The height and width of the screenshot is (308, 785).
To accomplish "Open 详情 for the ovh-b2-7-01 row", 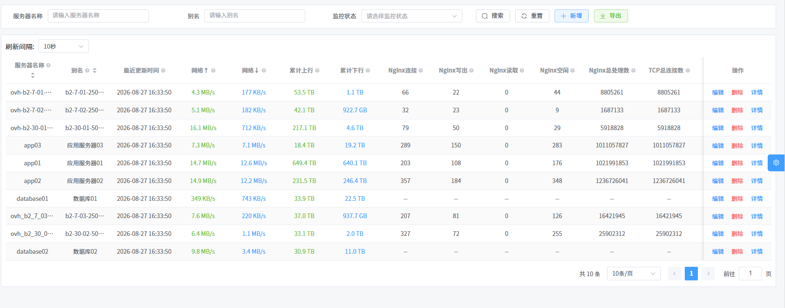I will 757,93.
